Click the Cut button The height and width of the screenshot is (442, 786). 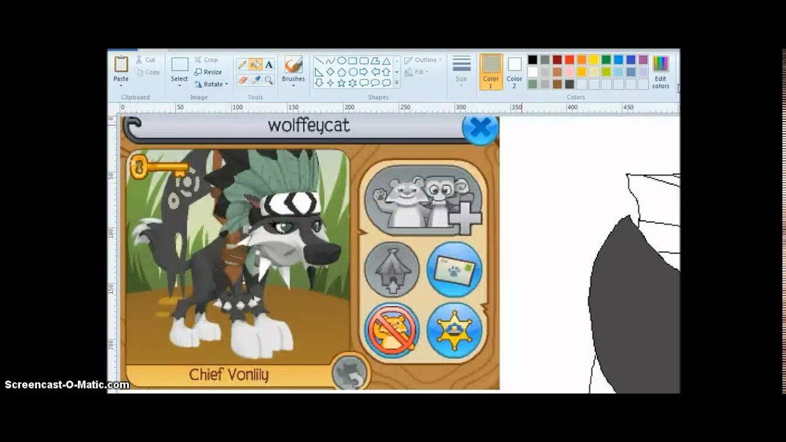(x=146, y=60)
